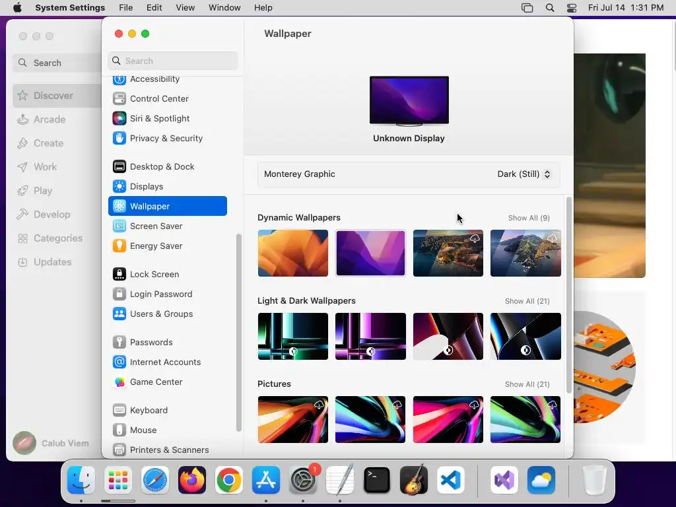This screenshot has height=507, width=676.
Task: Open Control Center in menu bar
Action: 572,8
